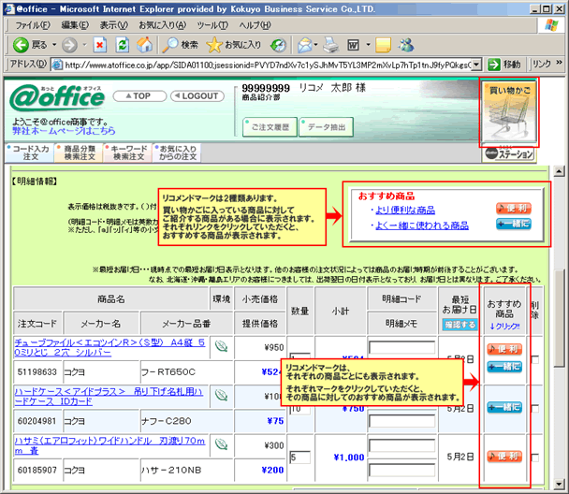Open ハードケース product name link
Image resolution: width=569 pixels, height=494 pixels.
109,396
